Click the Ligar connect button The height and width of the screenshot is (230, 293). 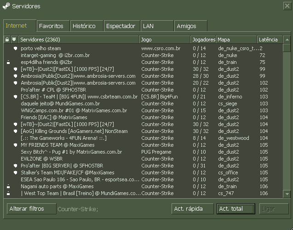tap(274, 209)
